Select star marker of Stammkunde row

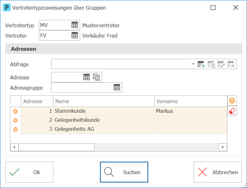point(15,111)
